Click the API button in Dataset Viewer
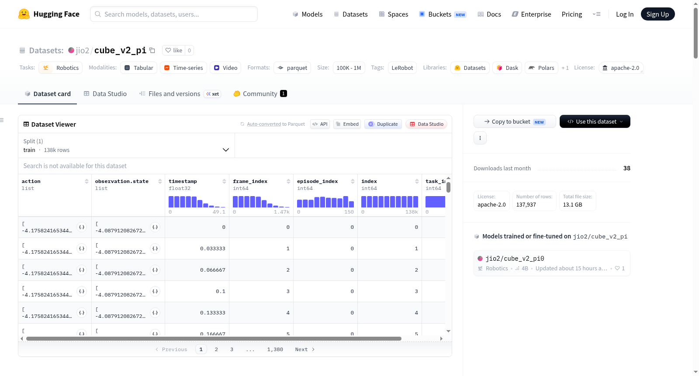Screen dimensions: 699x376 [x=320, y=124]
